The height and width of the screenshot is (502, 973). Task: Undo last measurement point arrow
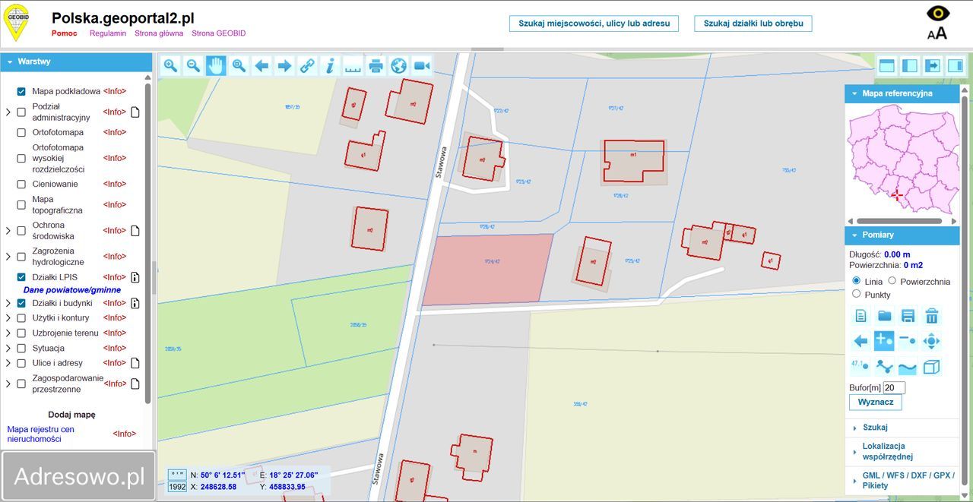click(860, 341)
